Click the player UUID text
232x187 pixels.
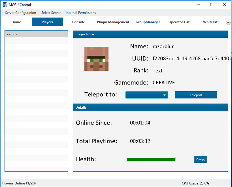[x=191, y=59]
